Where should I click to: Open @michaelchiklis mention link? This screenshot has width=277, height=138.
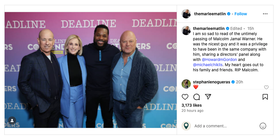click(207, 65)
